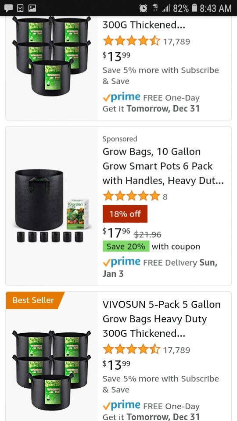View the 8 reviews count
Image resolution: width=237 pixels, height=421 pixels.
click(x=165, y=197)
